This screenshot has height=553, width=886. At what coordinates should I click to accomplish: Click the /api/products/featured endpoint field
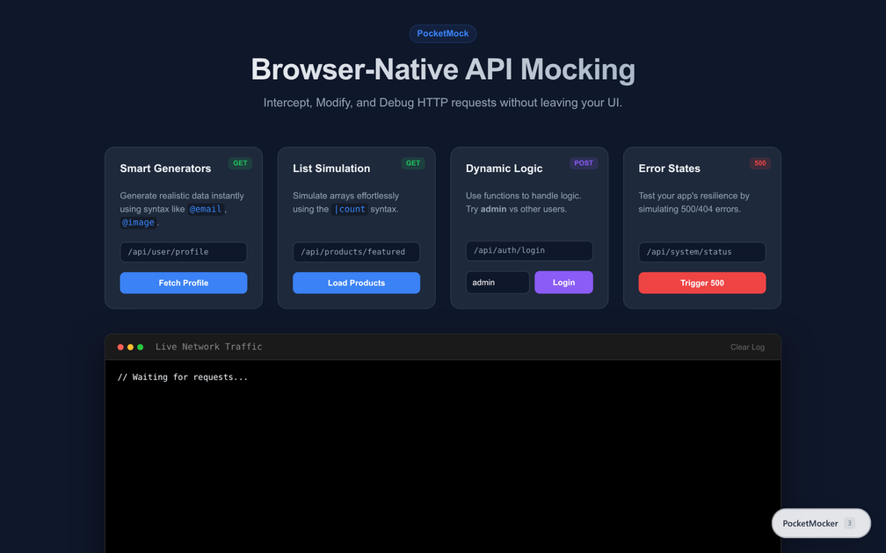[356, 252]
